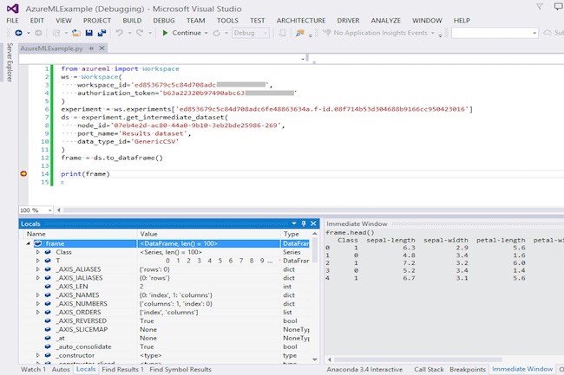Close the Locals panel

(313, 223)
